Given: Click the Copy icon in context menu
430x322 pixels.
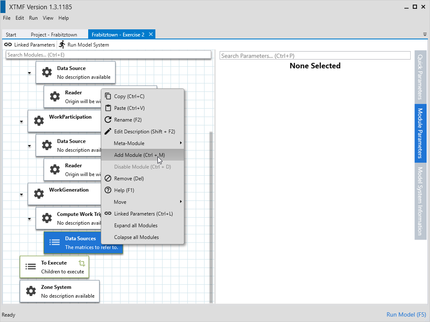Looking at the screenshot, I should click(108, 96).
